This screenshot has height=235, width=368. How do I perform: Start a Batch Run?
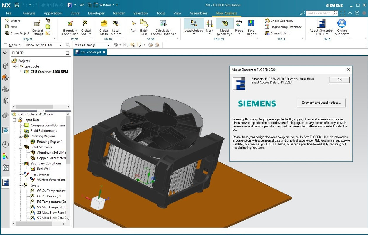pyautogui.click(x=144, y=28)
